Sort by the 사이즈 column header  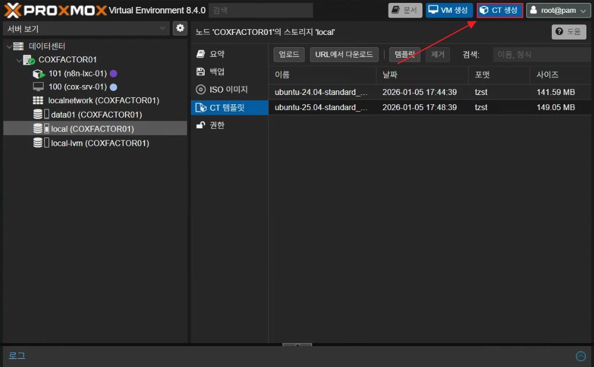(x=561, y=75)
